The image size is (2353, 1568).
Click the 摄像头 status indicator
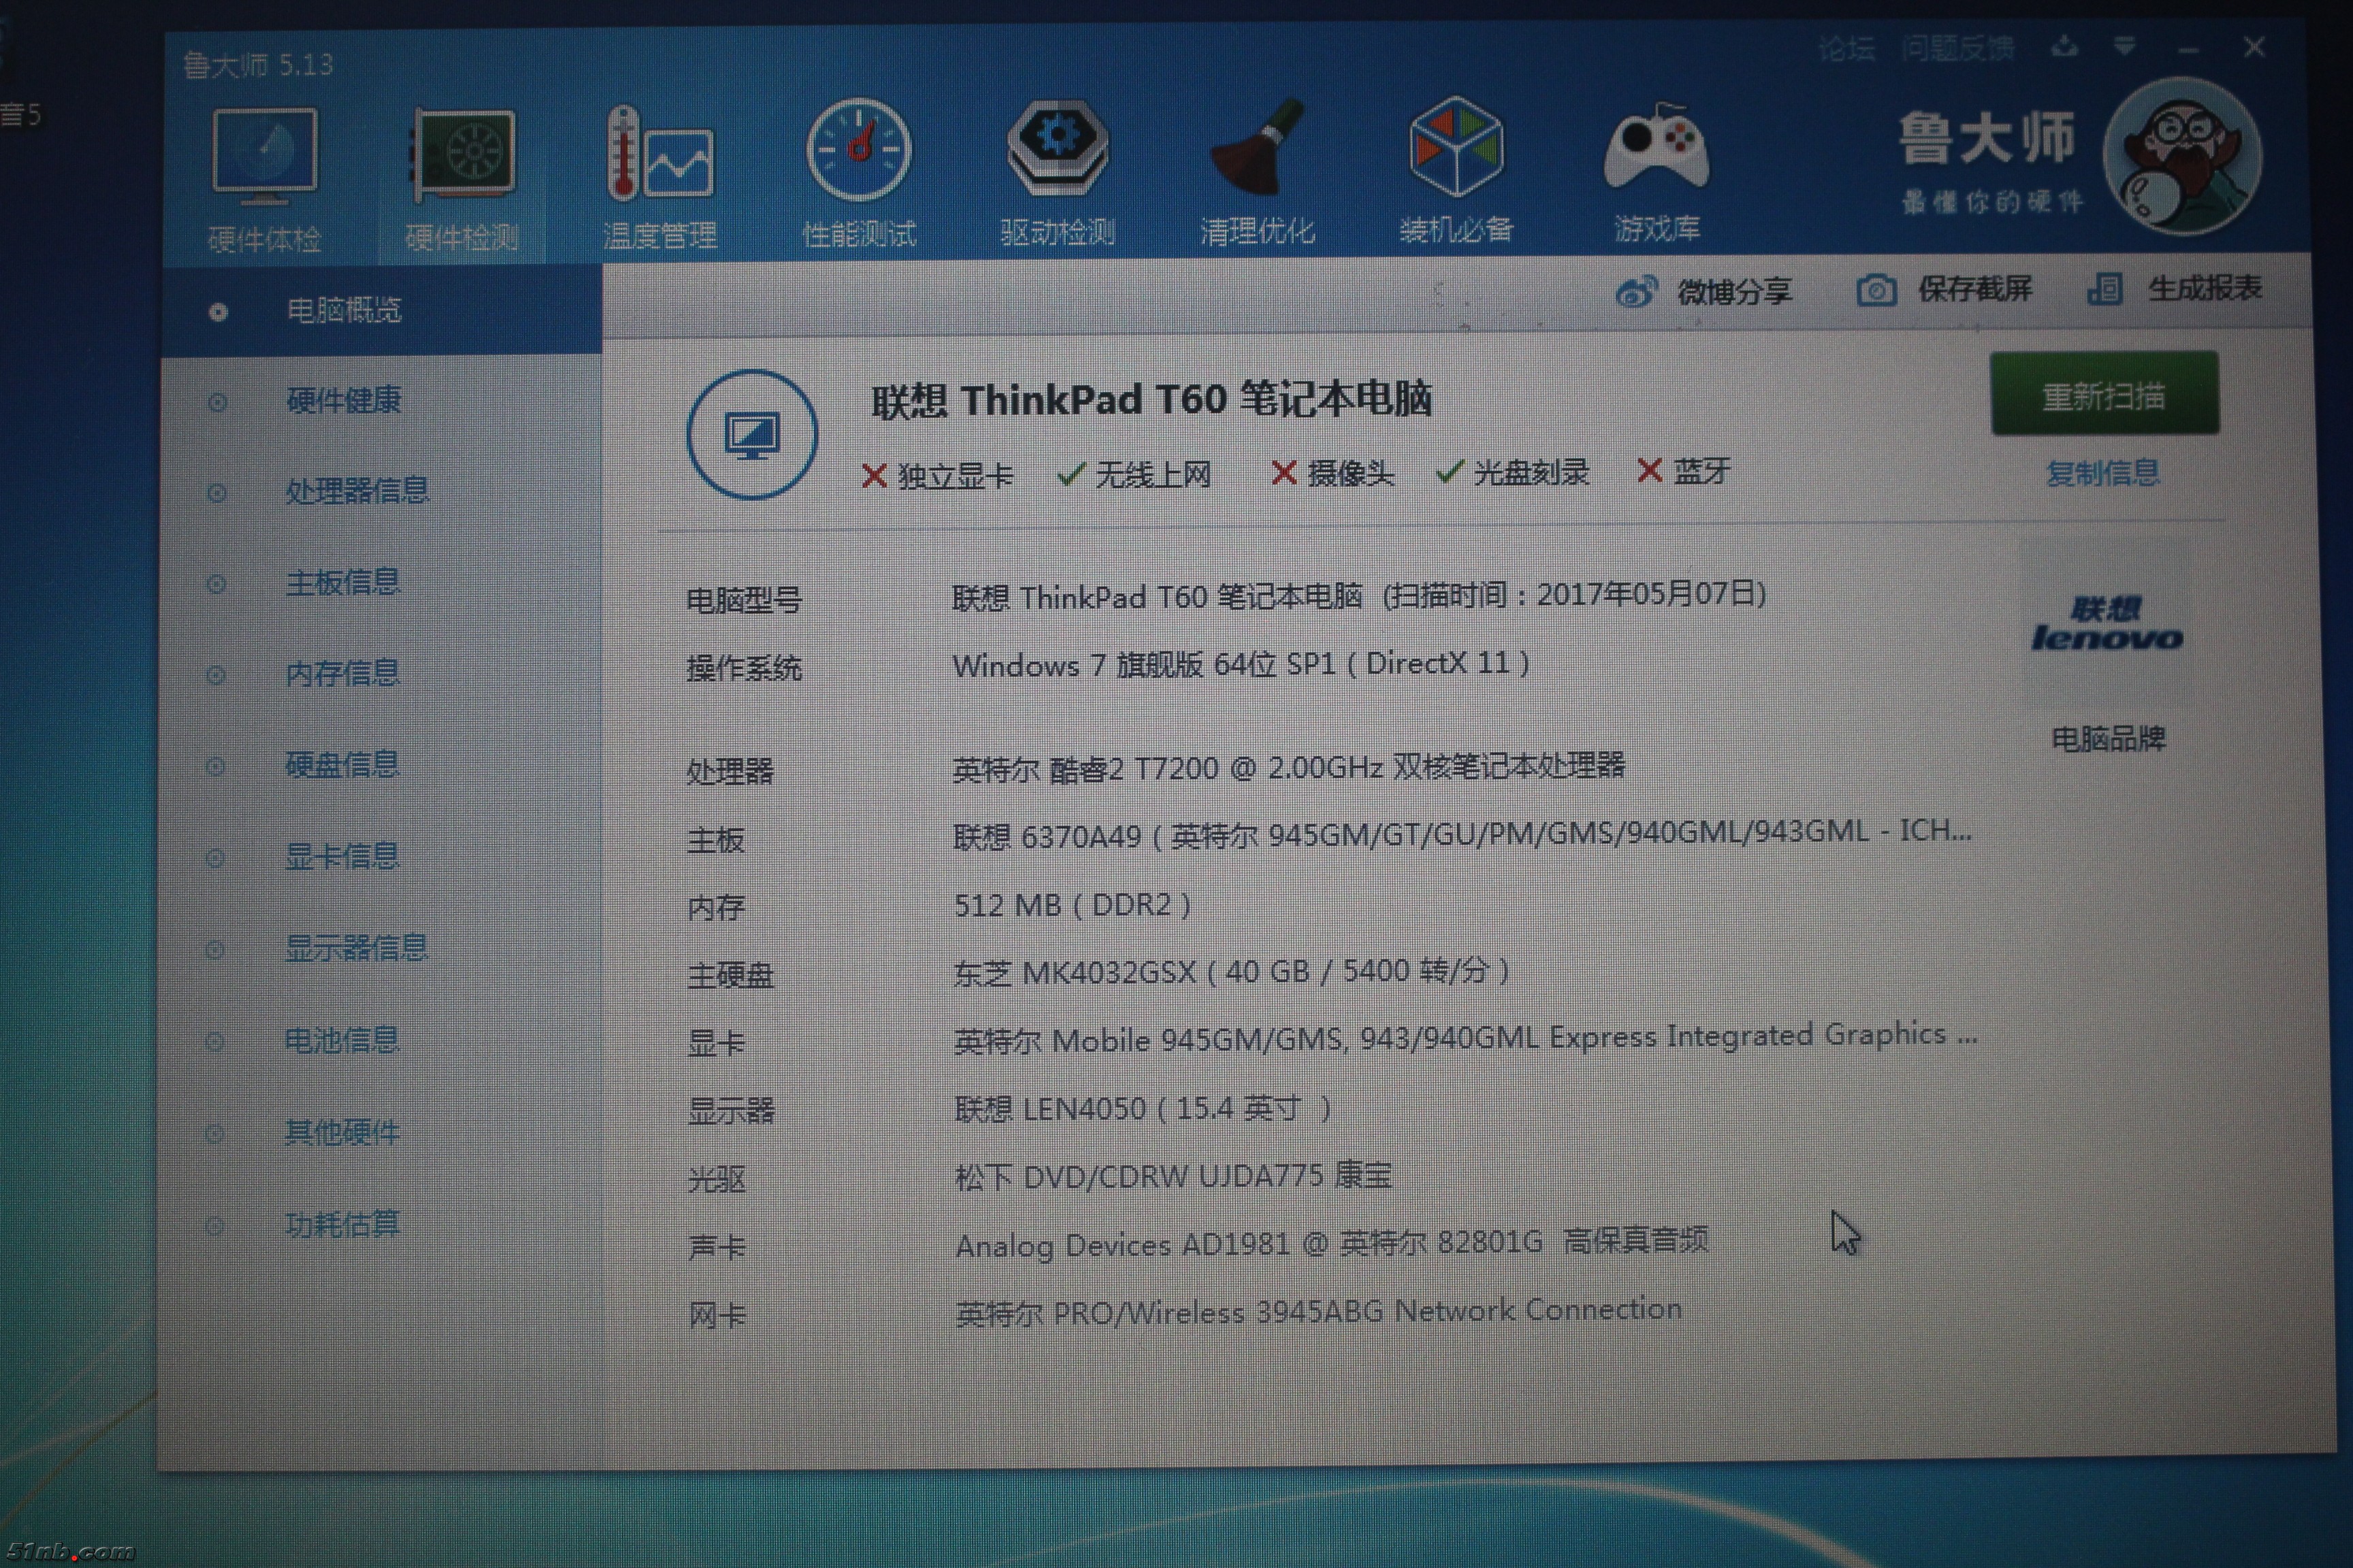(1332, 473)
